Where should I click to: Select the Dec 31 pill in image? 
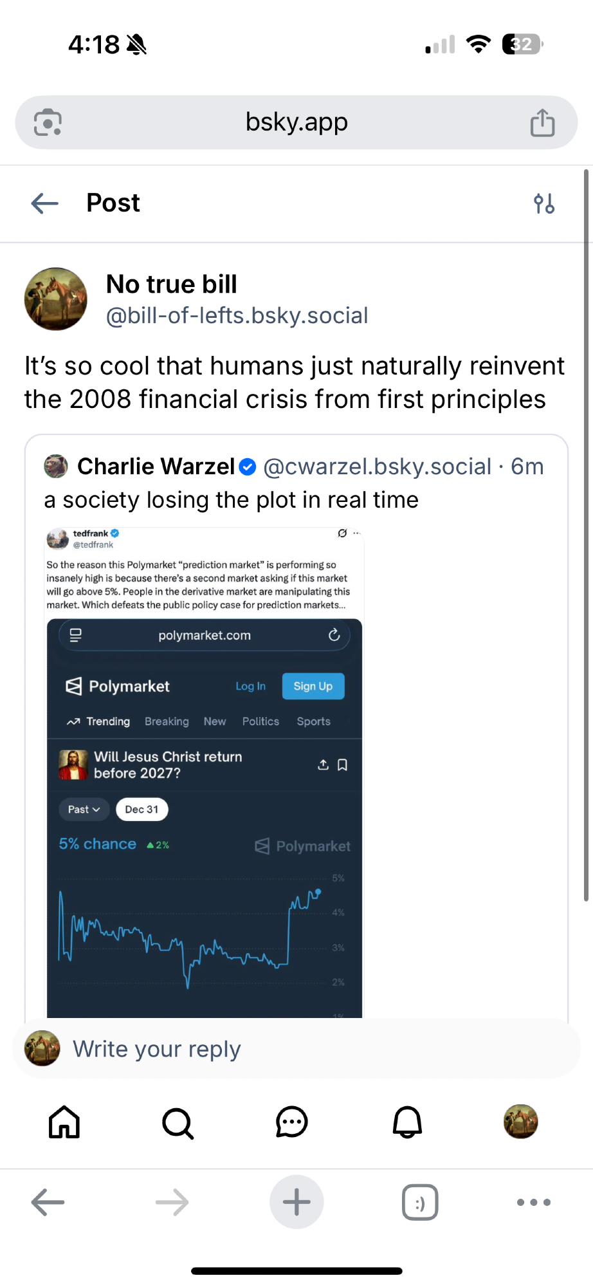[x=141, y=810]
